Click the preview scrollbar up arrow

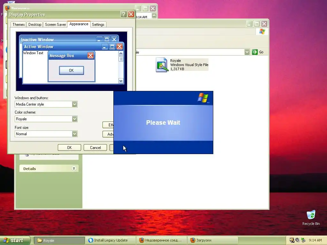tap(121, 54)
